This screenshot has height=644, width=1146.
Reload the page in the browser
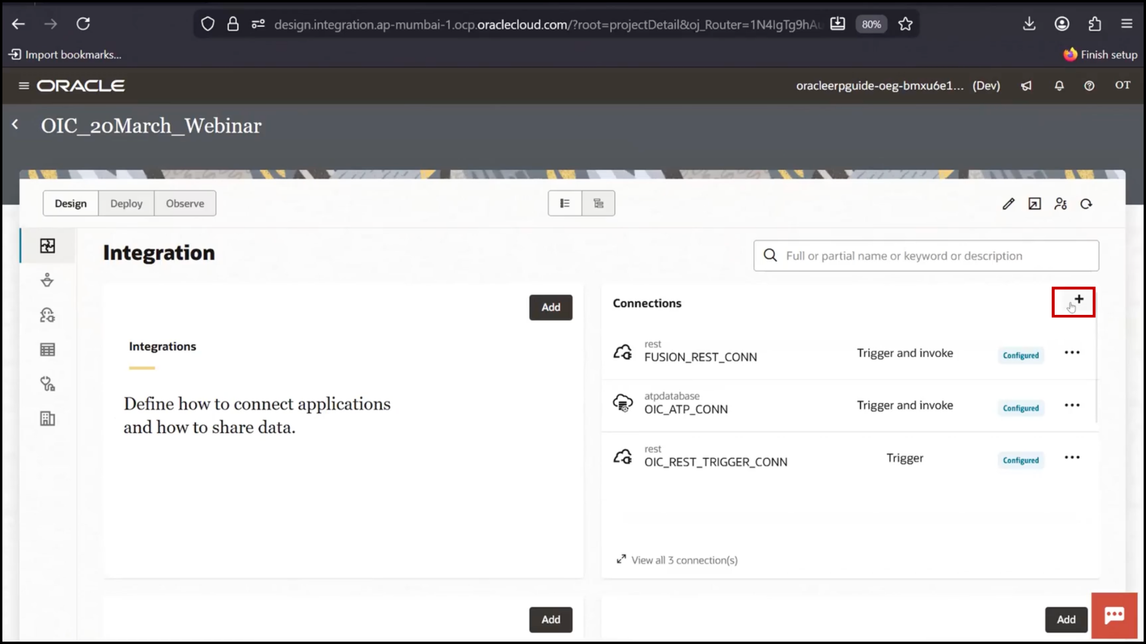(83, 24)
